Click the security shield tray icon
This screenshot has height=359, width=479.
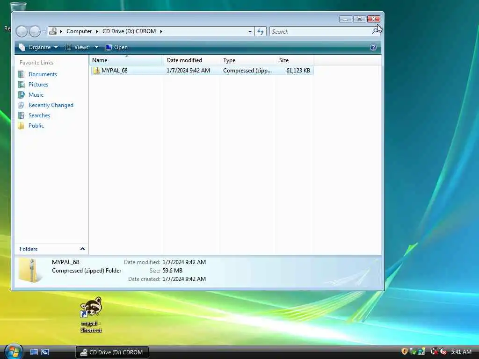pyautogui.click(x=404, y=352)
